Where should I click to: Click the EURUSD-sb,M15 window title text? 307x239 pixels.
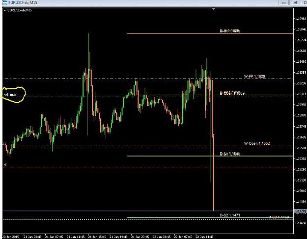[23, 3]
